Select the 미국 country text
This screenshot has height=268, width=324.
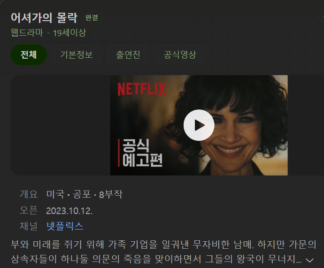tap(55, 194)
